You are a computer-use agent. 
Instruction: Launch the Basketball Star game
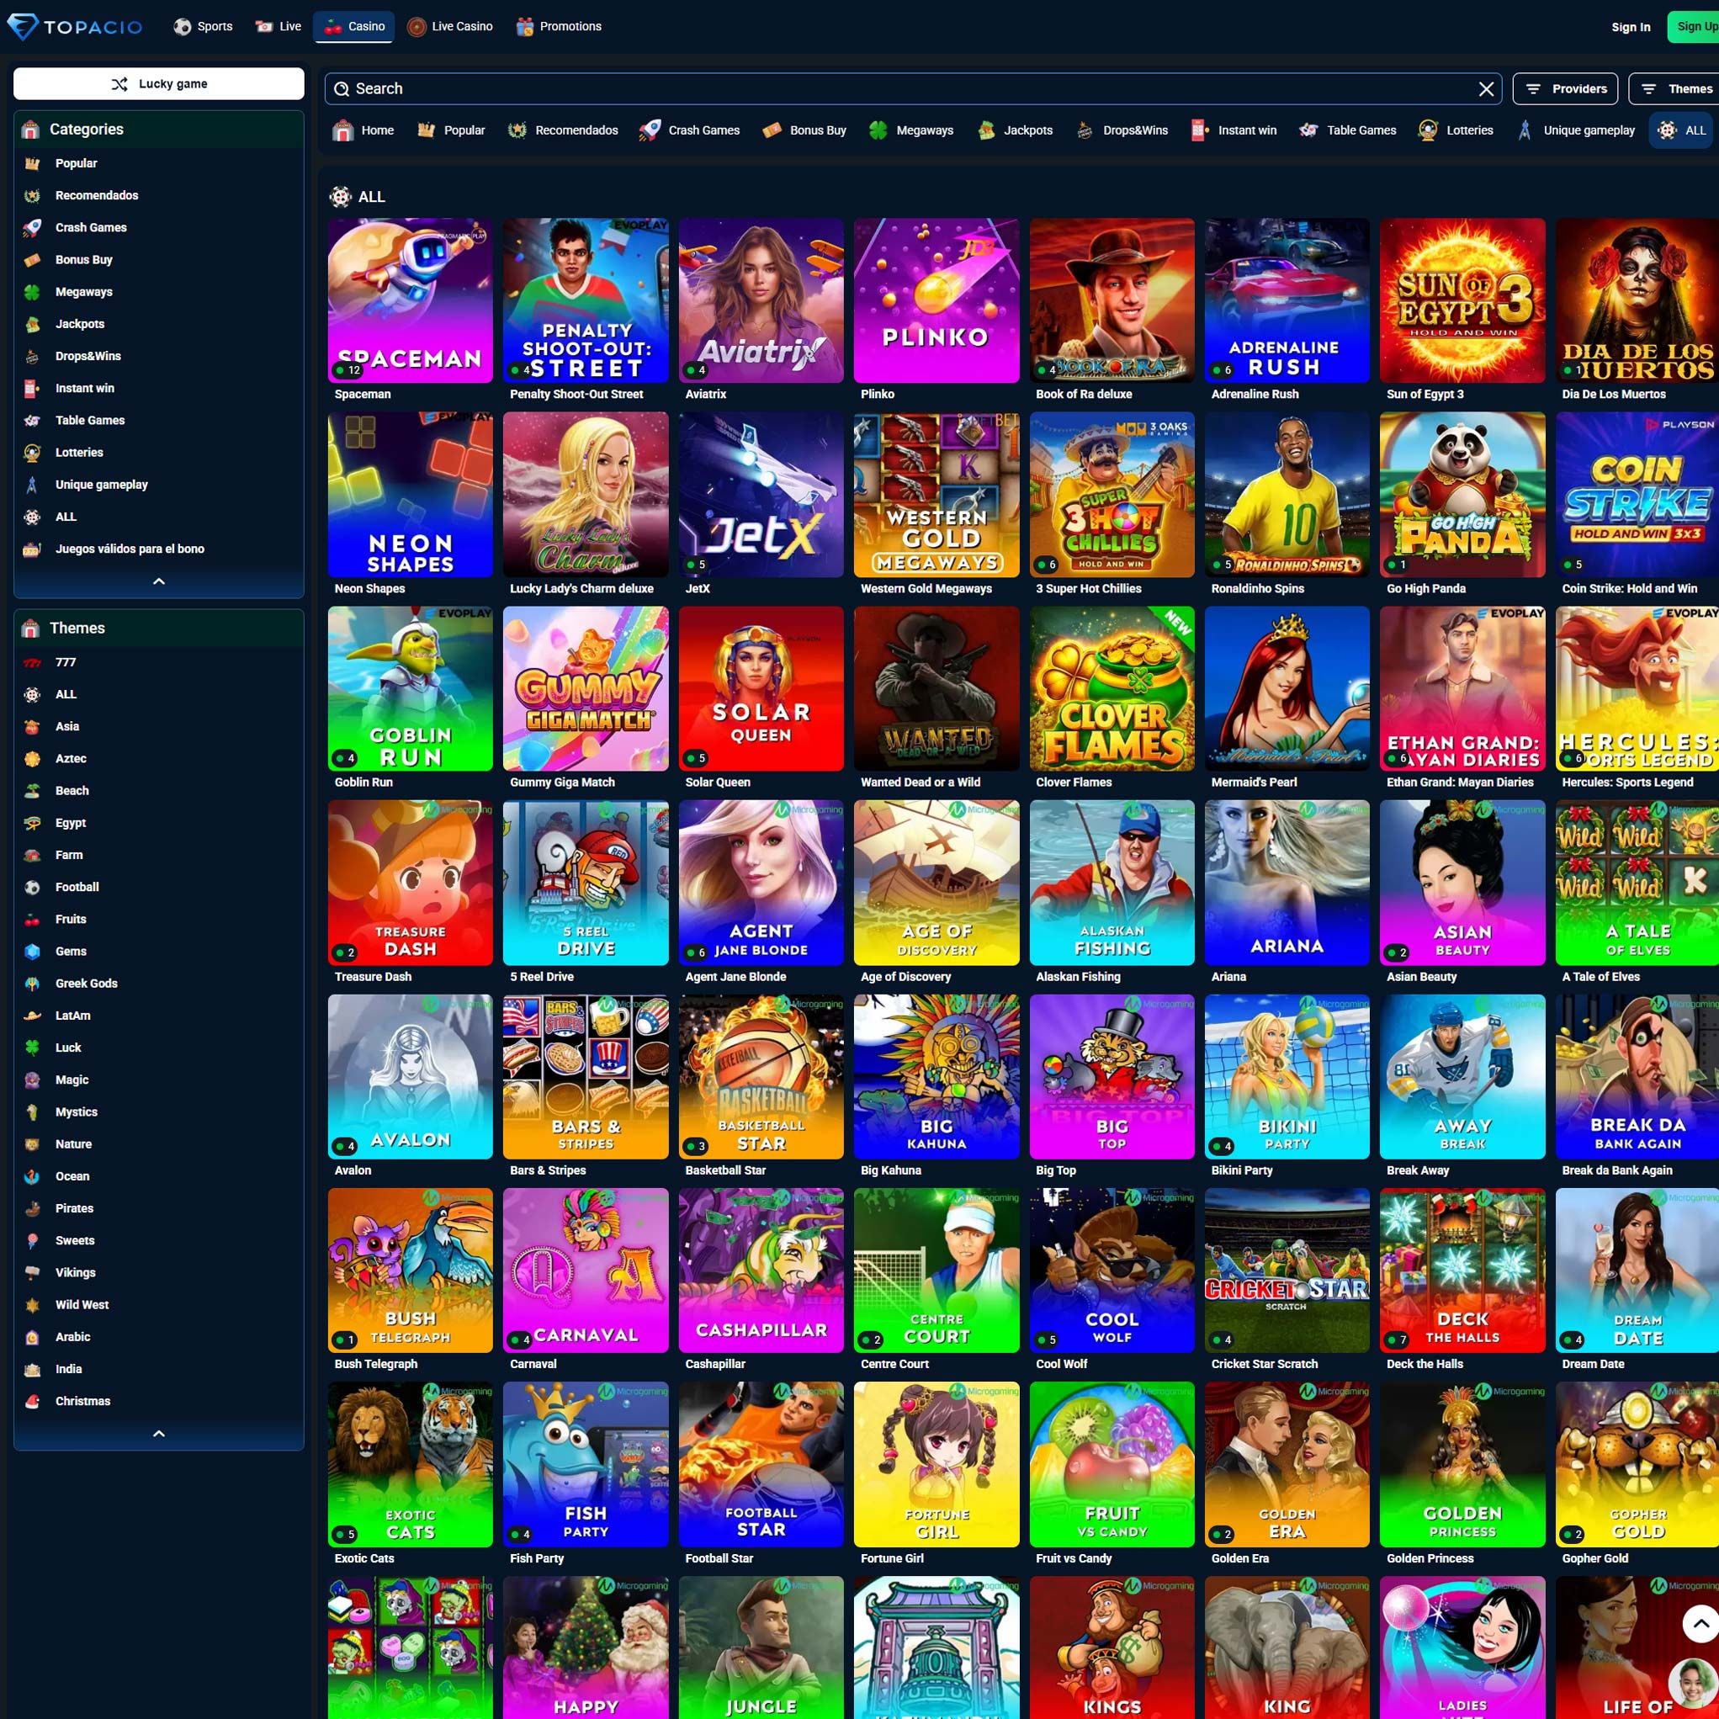tap(761, 1077)
